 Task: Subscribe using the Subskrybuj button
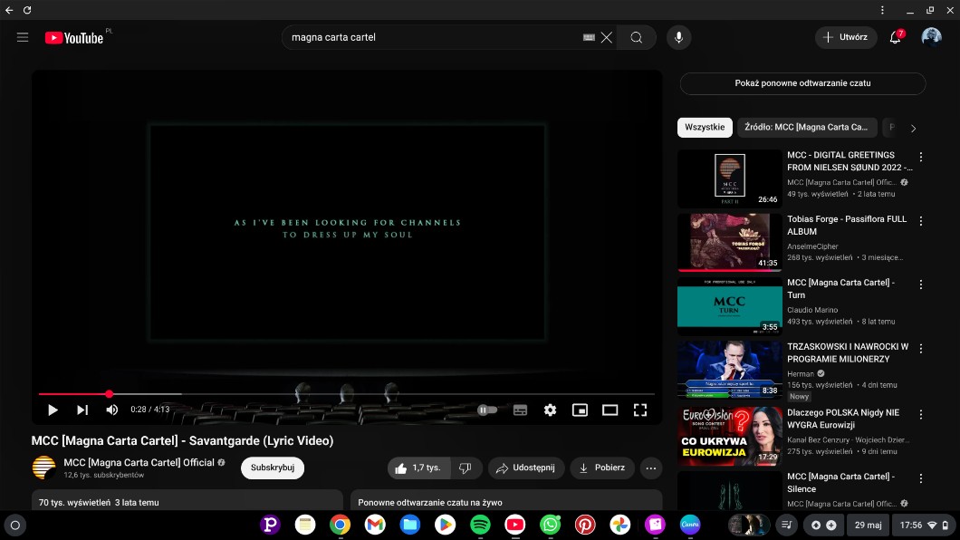click(x=272, y=468)
